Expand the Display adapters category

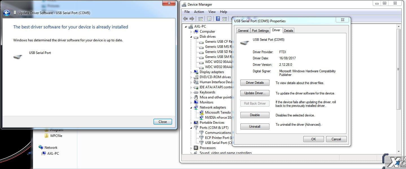click(x=191, y=72)
